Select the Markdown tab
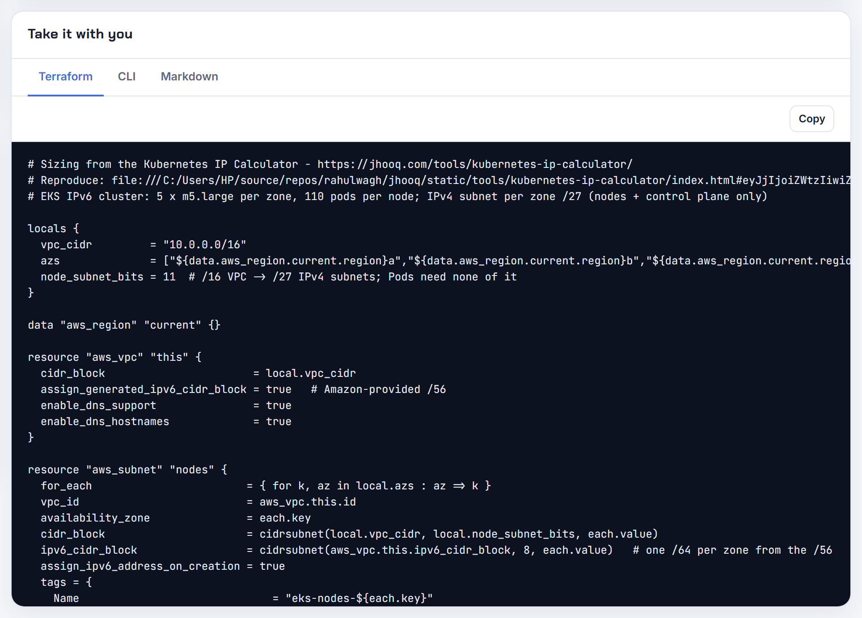Screen dimensions: 862x618 tap(190, 77)
